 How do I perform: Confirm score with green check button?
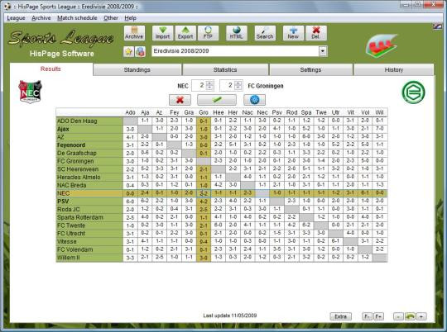[217, 100]
